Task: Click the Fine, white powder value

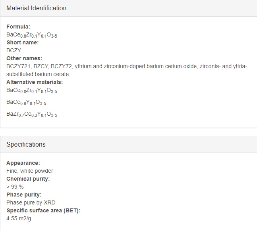Action: click(30, 171)
